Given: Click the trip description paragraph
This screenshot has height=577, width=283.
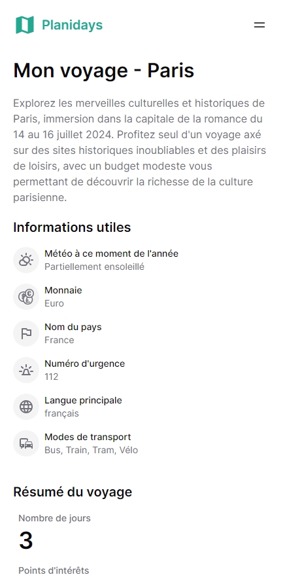Looking at the screenshot, I should click(139, 150).
